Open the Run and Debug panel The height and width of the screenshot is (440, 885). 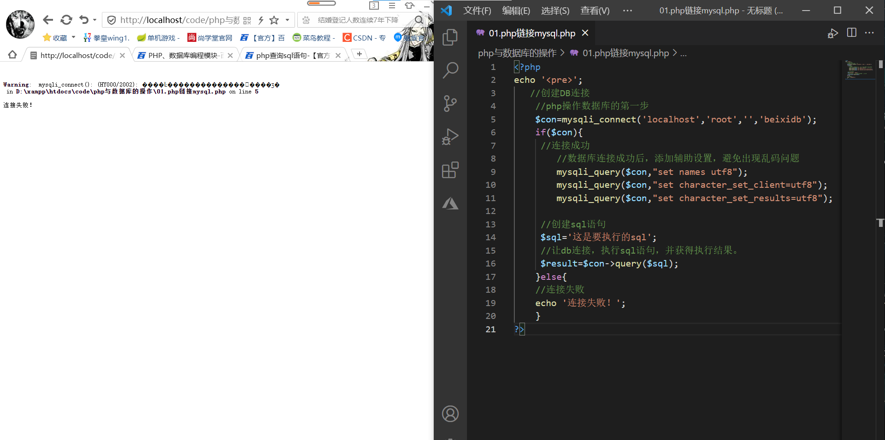pyautogui.click(x=450, y=137)
